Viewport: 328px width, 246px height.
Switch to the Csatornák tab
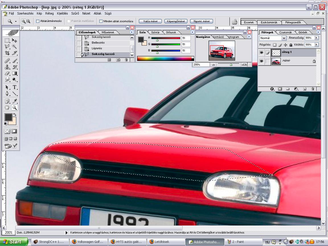(x=285, y=32)
